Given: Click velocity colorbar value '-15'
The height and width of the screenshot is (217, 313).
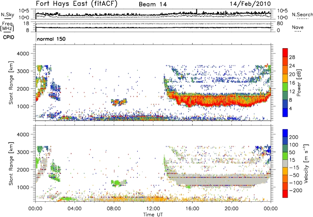Looking at the screenshot, I should [294, 168].
